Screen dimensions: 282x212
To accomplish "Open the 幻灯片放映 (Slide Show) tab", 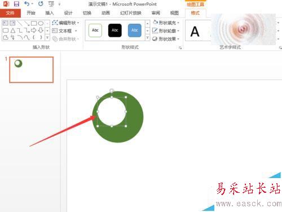I will click(131, 13).
